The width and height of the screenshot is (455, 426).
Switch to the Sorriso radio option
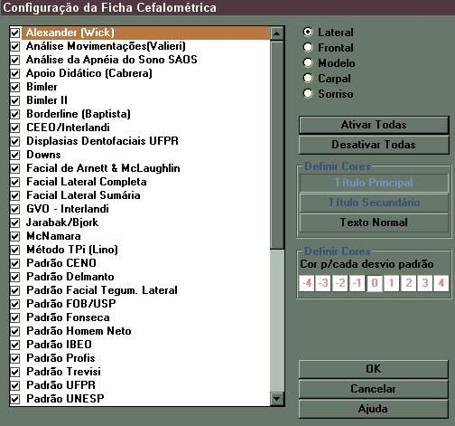pyautogui.click(x=308, y=93)
